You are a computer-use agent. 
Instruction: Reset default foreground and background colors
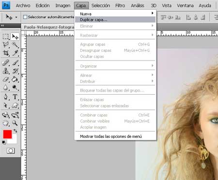pyautogui.click(x=4, y=142)
